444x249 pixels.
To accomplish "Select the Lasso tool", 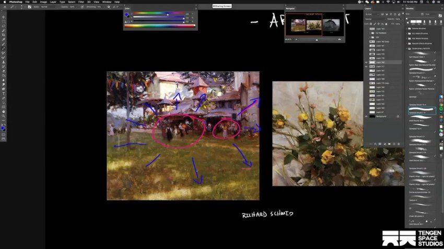I will (4, 26).
